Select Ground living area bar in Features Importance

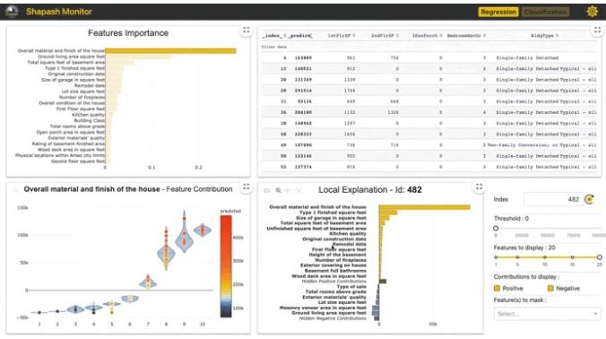tap(138, 56)
